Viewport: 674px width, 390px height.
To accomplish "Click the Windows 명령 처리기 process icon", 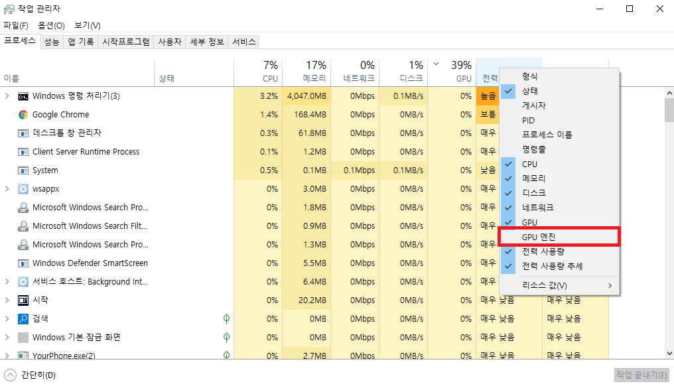I will (23, 96).
